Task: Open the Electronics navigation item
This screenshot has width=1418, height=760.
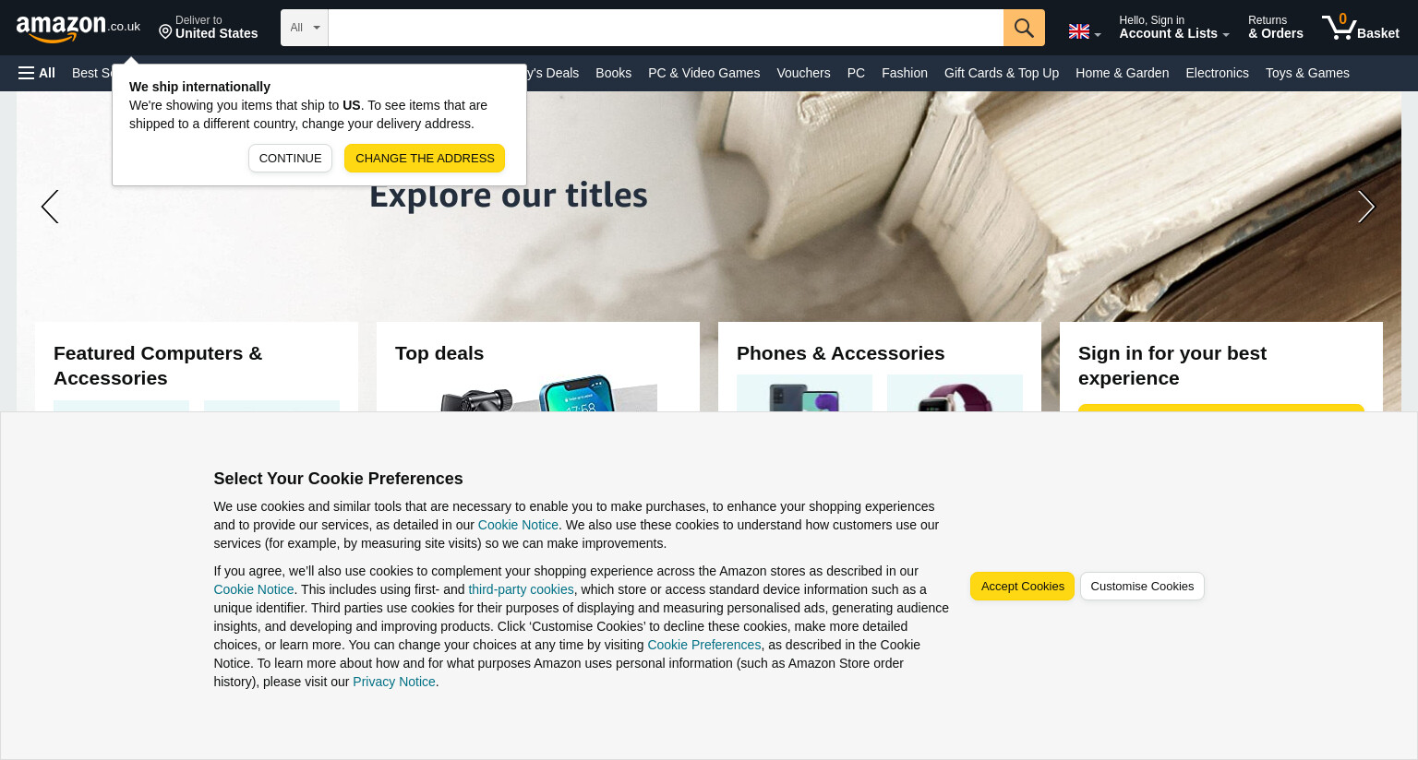Action: point(1217,73)
